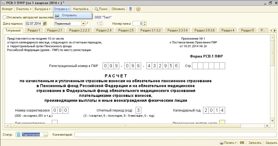Open the Раздел 4 tab
This screenshot has width=278, height=146.
[x=228, y=30]
